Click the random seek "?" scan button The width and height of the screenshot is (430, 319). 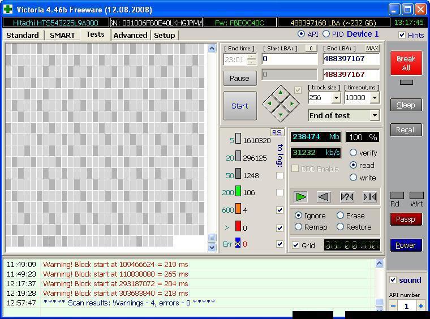347,197
